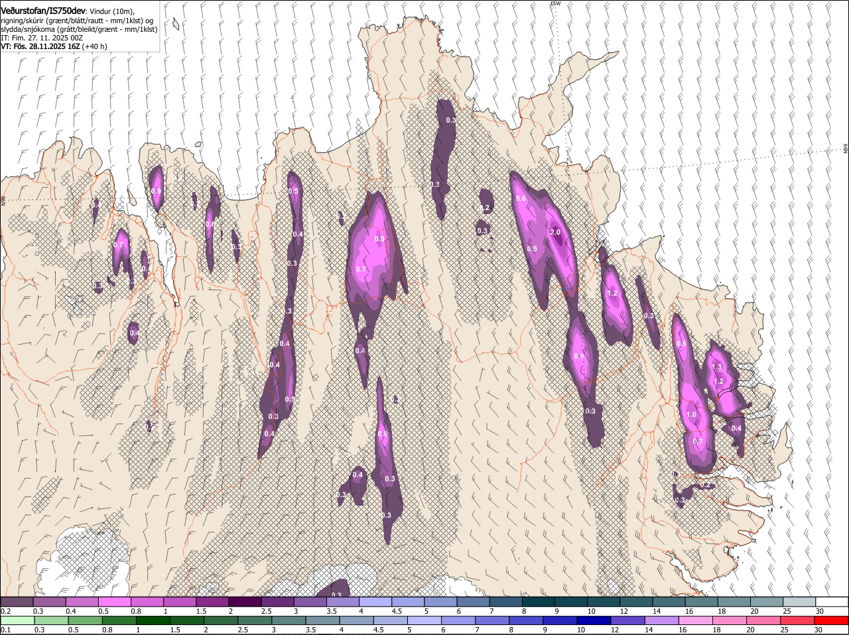Select the 5 swatch in the upper legend row
The width and height of the screenshot is (849, 635).
pyautogui.click(x=440, y=602)
